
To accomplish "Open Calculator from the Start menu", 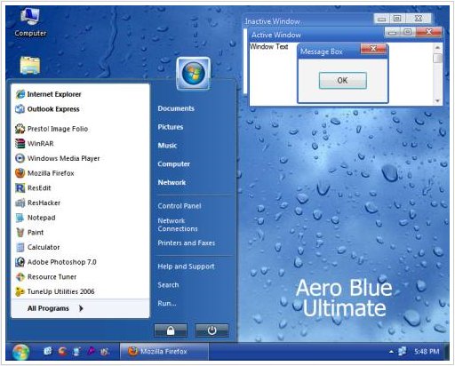I will click(x=37, y=247).
